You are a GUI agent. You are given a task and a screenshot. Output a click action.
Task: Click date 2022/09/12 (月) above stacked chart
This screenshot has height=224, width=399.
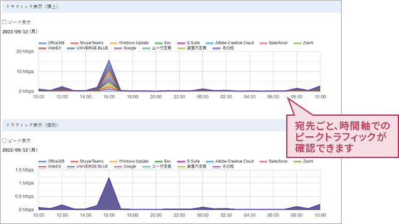click(x=20, y=32)
